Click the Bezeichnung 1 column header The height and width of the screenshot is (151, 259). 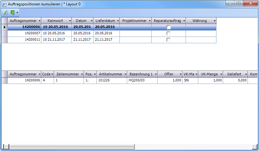pyautogui.click(x=141, y=74)
